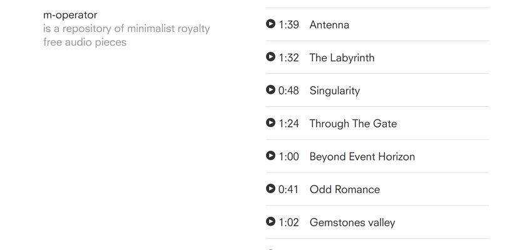
Task: Click the Odd Romance track name
Action: [344, 189]
